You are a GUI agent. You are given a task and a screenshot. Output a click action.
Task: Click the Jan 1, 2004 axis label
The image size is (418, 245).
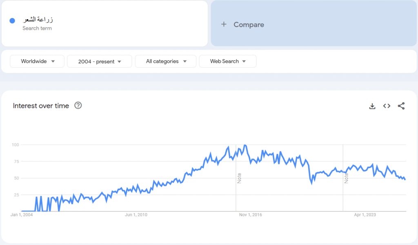[22, 215]
